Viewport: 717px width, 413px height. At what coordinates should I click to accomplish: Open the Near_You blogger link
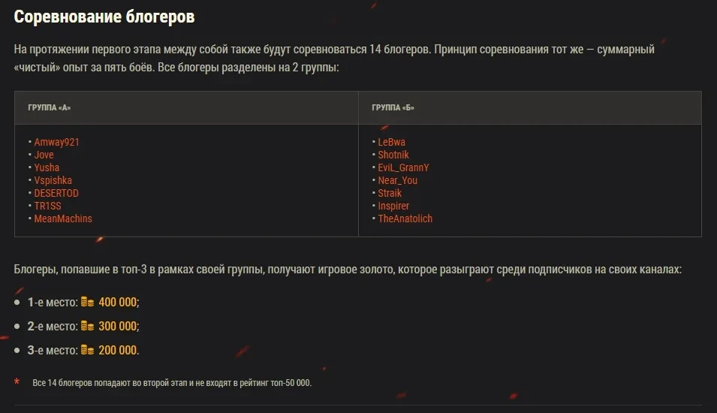(398, 180)
